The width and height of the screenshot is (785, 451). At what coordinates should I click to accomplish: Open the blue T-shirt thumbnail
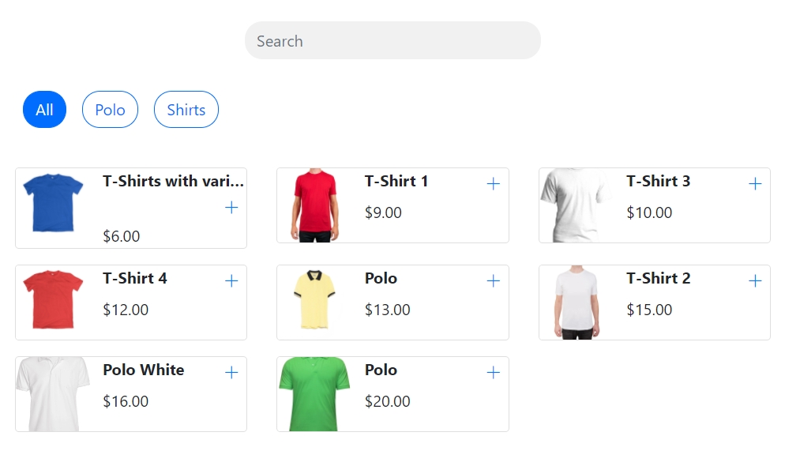[53, 204]
